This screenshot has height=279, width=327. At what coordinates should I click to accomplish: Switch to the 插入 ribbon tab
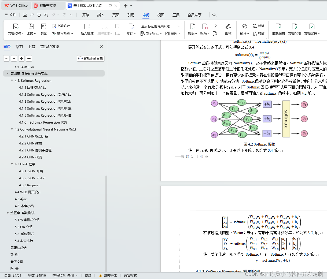[x=101, y=15]
